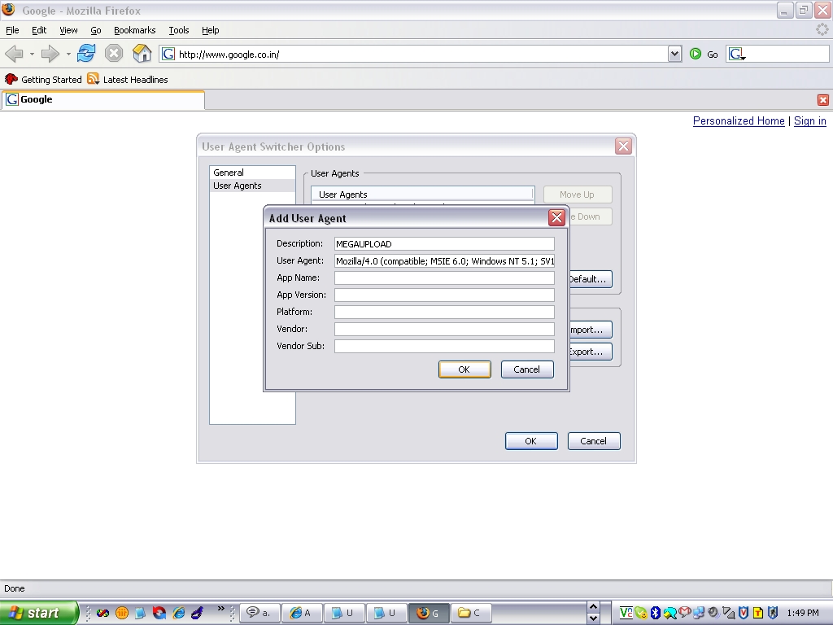Confirm Add User Agent with OK
Image resolution: width=833 pixels, height=625 pixels.
tap(464, 369)
